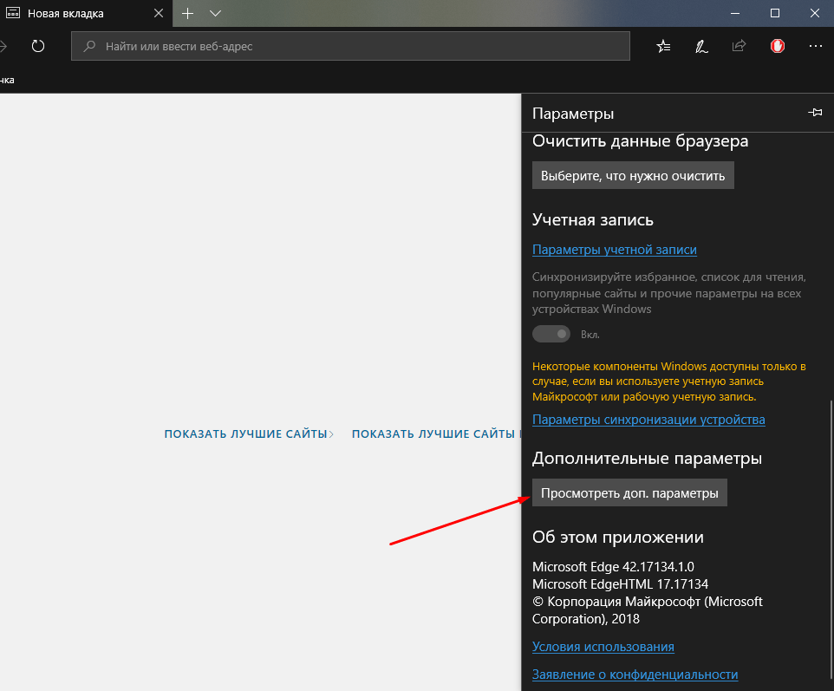This screenshot has height=691, width=834.
Task: Select the Новая вкладка tab
Action: [x=85, y=13]
